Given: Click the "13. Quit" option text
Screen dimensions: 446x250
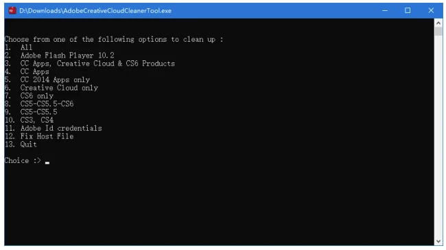Looking at the screenshot, I should pyautogui.click(x=21, y=145).
